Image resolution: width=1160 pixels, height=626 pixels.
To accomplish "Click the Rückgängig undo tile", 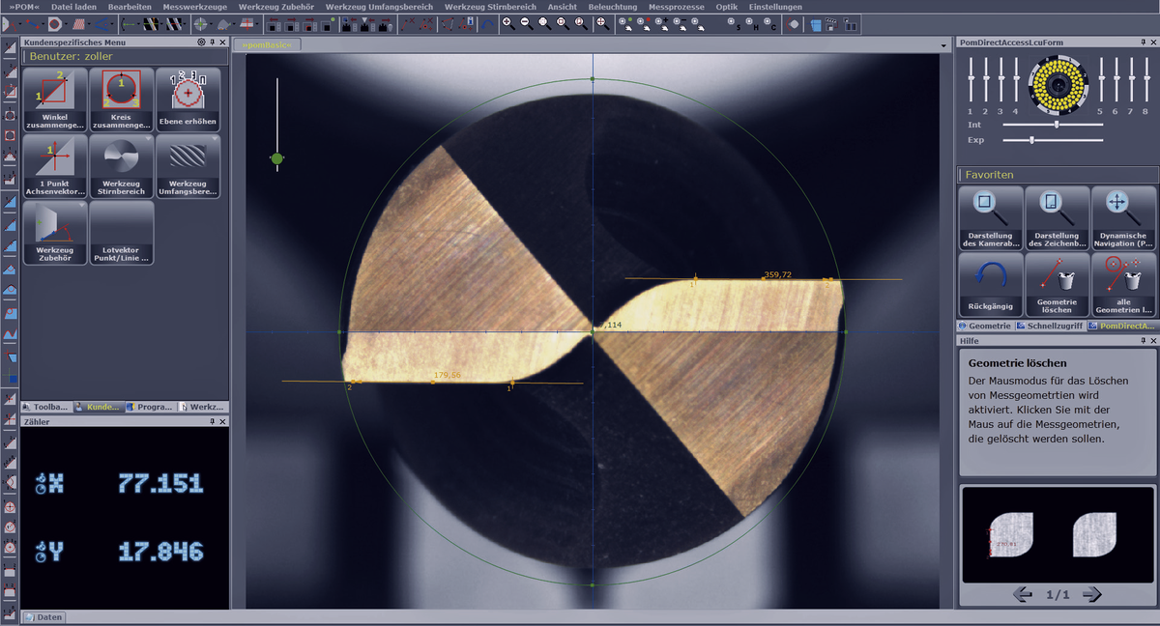I will tap(990, 284).
